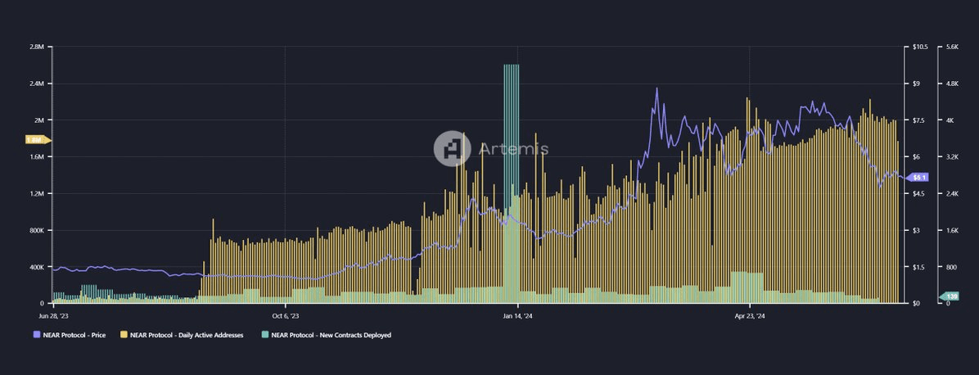Click the "$4.5" price axis label
Screen dimensions: 979x375
click(919, 194)
